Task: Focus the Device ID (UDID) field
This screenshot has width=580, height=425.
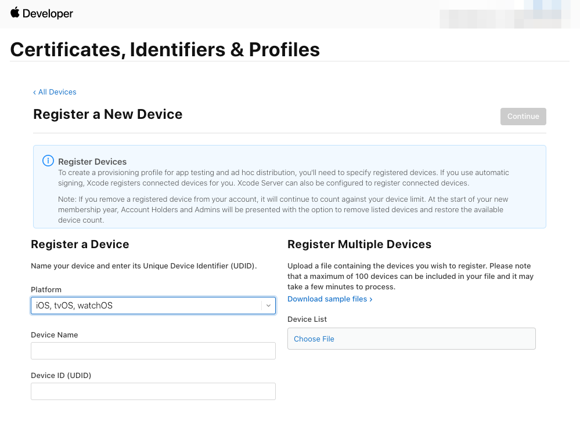Action: coord(153,391)
